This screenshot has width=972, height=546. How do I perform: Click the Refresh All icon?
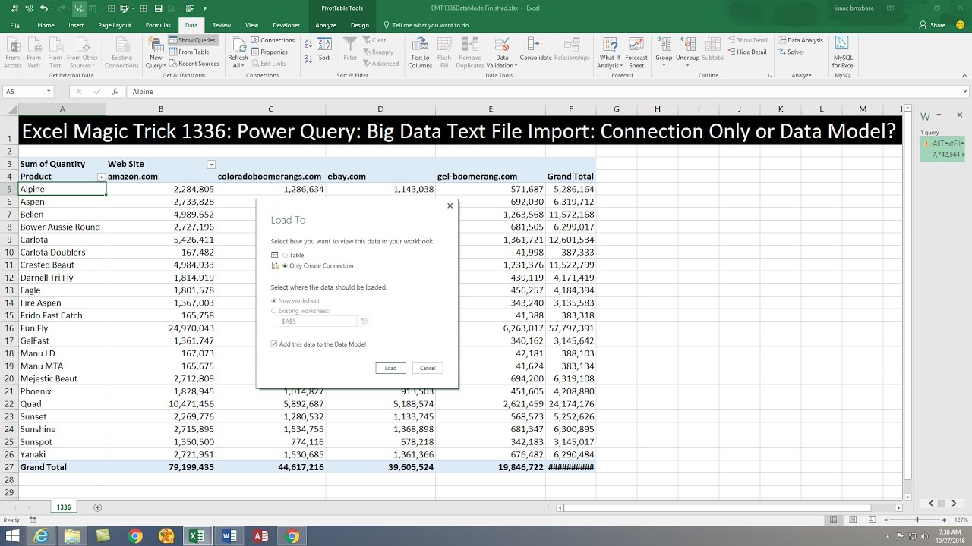point(238,52)
